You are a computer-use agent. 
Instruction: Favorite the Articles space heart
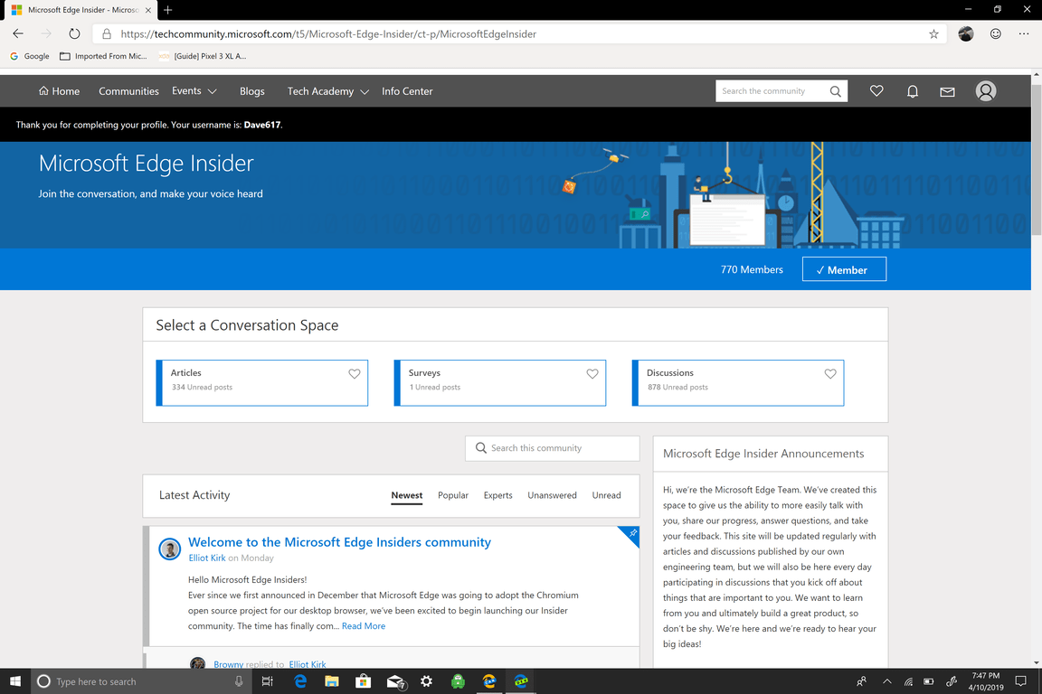(x=355, y=374)
